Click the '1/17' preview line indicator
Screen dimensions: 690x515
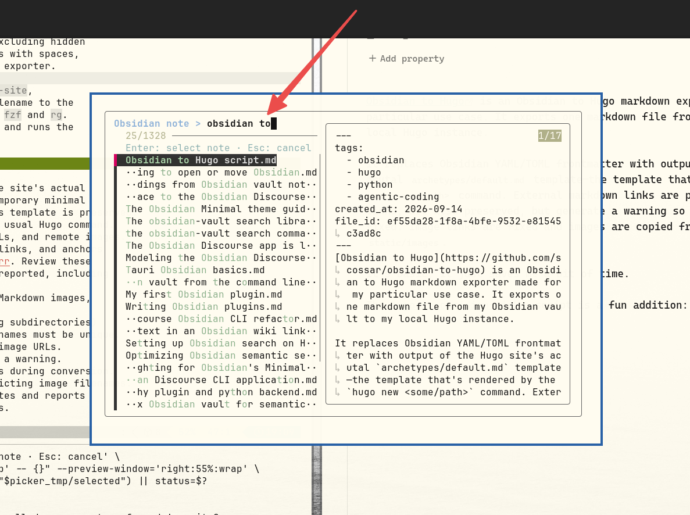click(550, 135)
